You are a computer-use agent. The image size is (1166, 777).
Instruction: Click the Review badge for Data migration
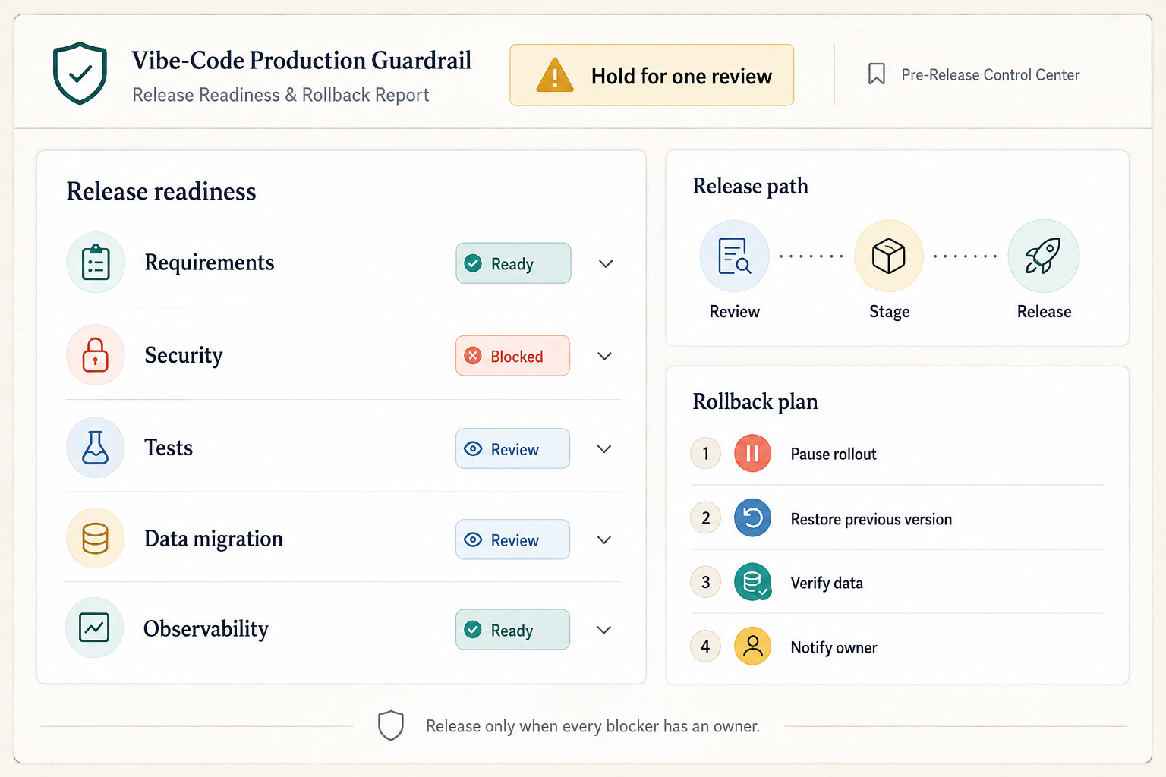click(513, 539)
